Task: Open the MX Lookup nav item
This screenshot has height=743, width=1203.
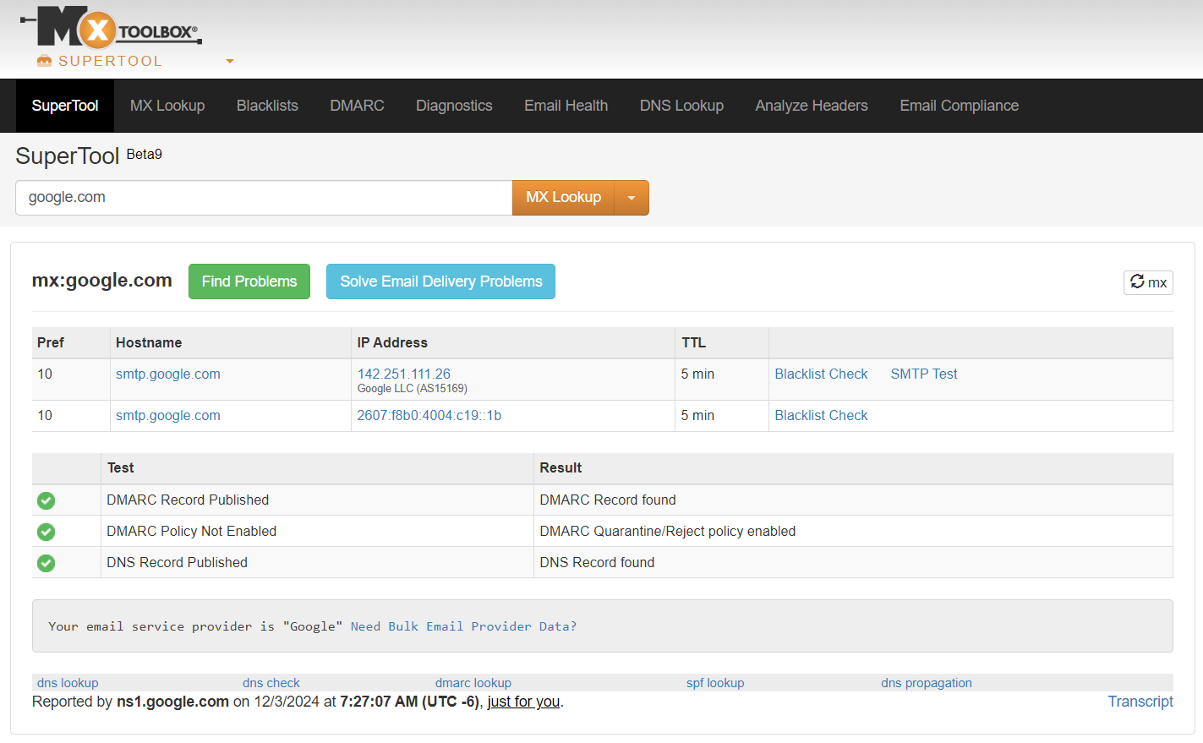Action: tap(167, 106)
